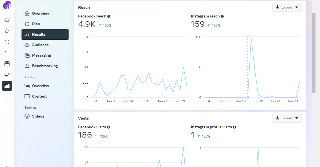Click the page vertical scrollbar thumb
This screenshot has width=320, height=167.
coord(314,53)
